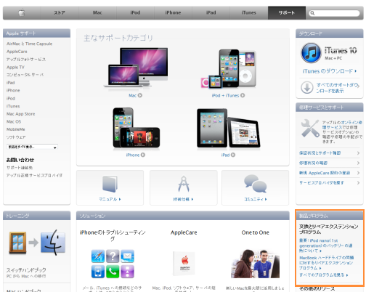Open MobileMe sidebar link
Viewport: 366px width, 292px height.
16,129
